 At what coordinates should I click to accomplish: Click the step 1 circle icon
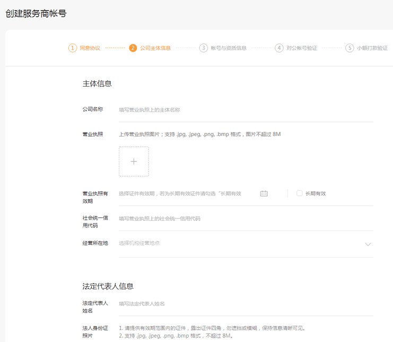pos(73,48)
